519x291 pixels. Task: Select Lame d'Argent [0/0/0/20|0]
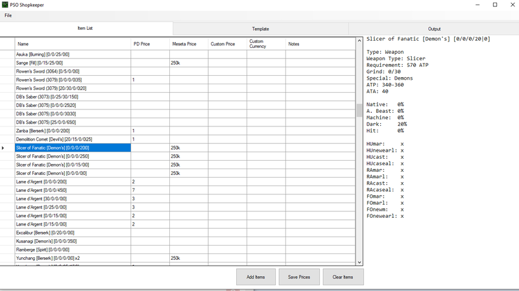tap(73, 182)
